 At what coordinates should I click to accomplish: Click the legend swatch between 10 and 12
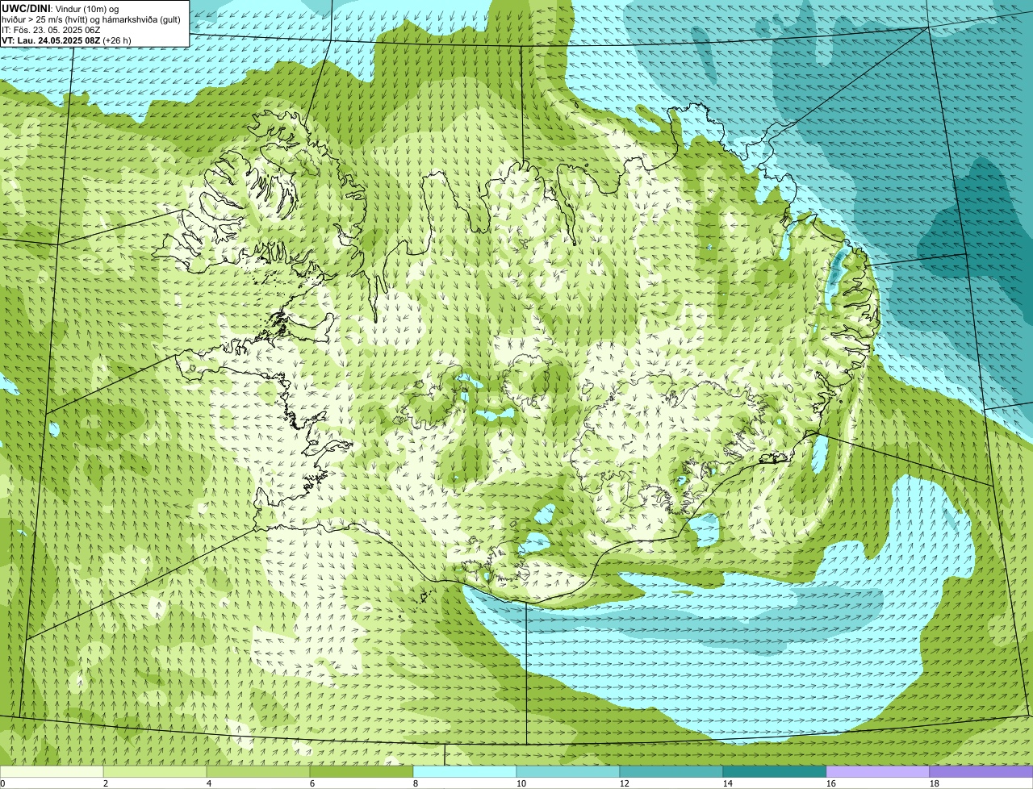tap(568, 771)
